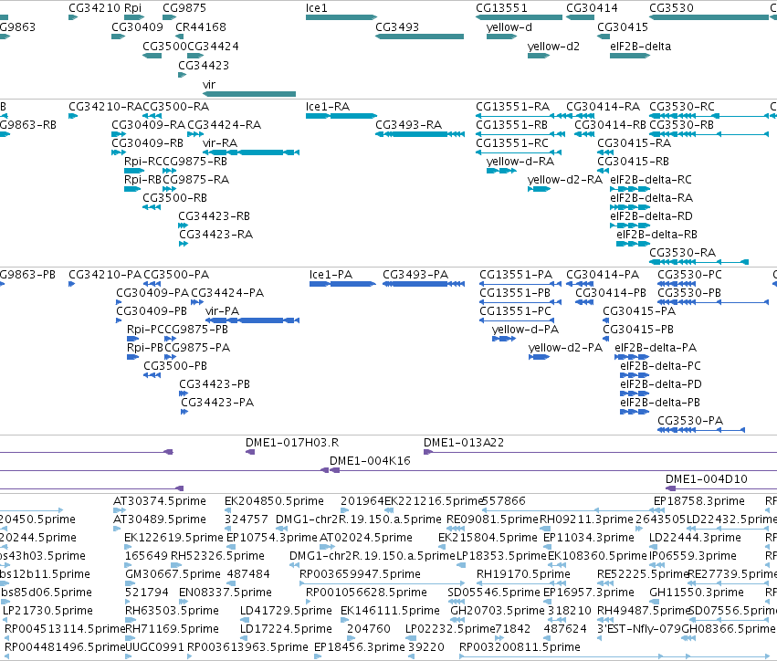
Task: Click the CG3500-PB protein label
Action: tap(175, 366)
